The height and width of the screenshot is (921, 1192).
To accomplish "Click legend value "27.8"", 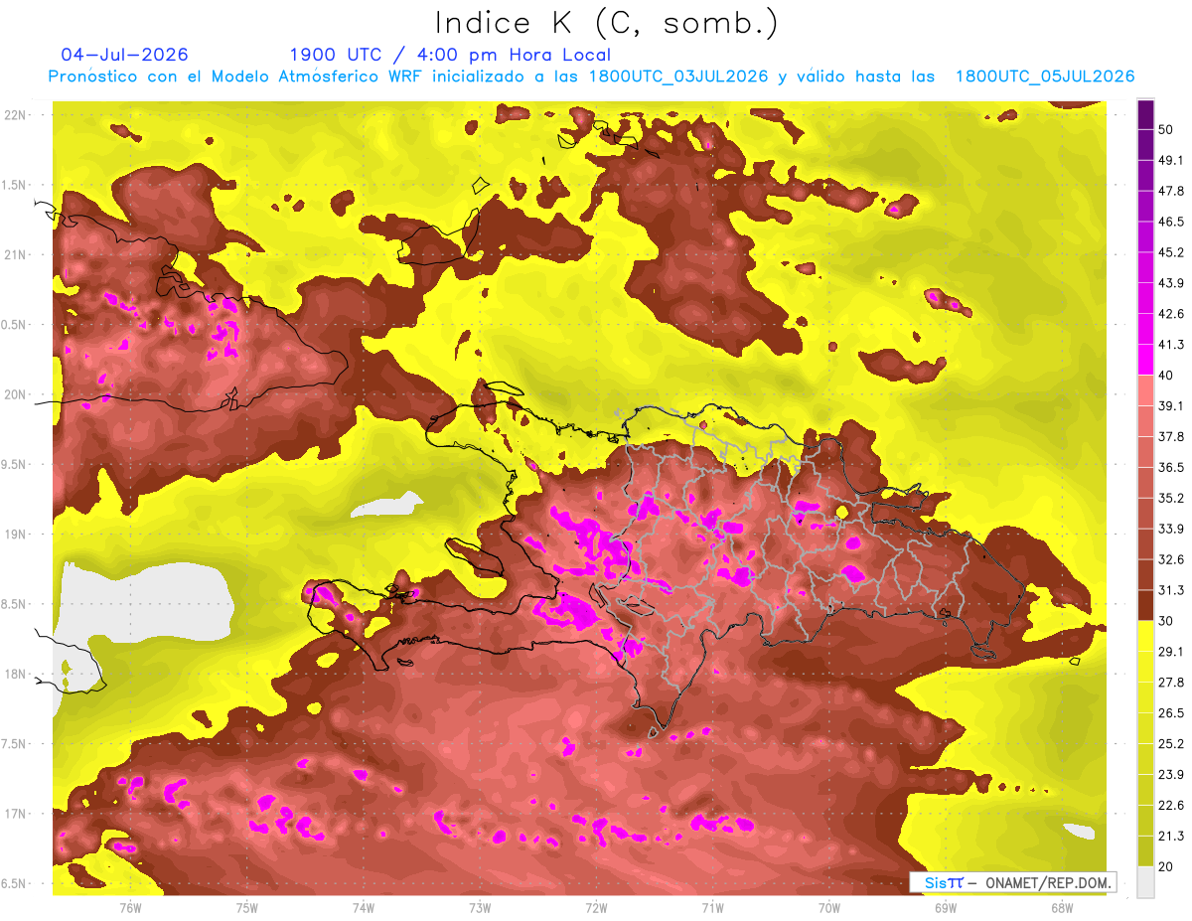I will coord(1170,683).
